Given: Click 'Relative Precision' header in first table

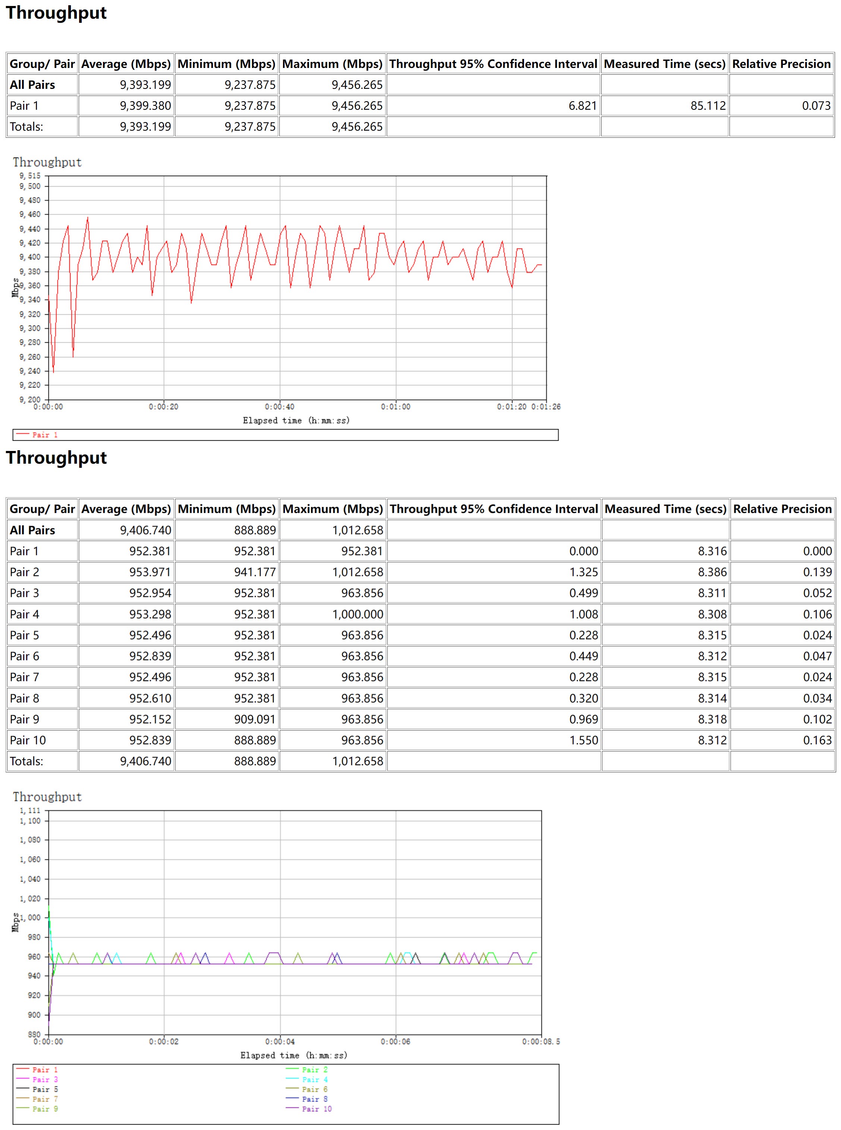Looking at the screenshot, I should point(781,64).
